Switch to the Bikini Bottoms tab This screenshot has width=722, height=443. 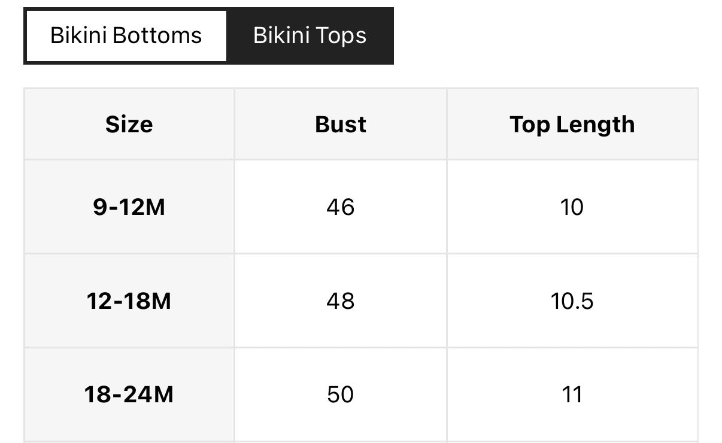(x=126, y=36)
